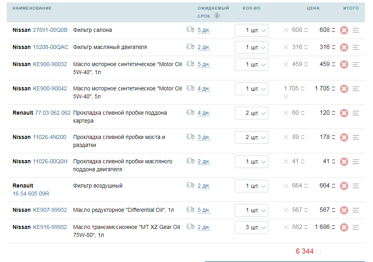Click the 3 дн. term for 11026-4N200
373x262 pixels.
click(x=204, y=137)
